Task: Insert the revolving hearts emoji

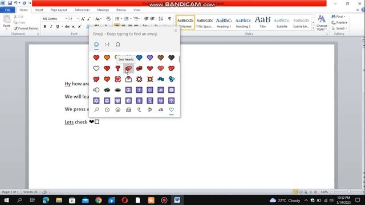Action: point(139,68)
